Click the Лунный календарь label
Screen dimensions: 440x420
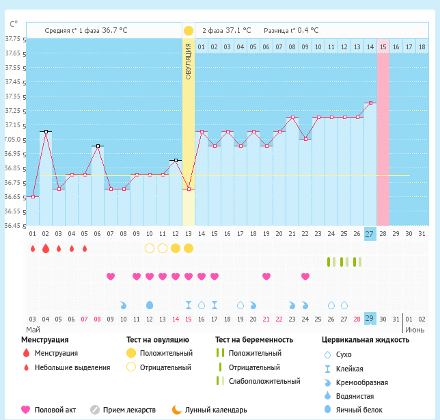[x=216, y=410]
